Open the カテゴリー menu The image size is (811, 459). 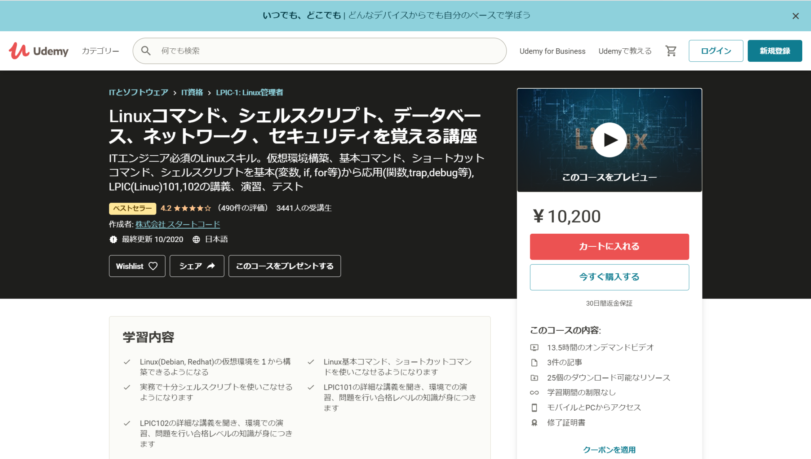[x=100, y=51]
